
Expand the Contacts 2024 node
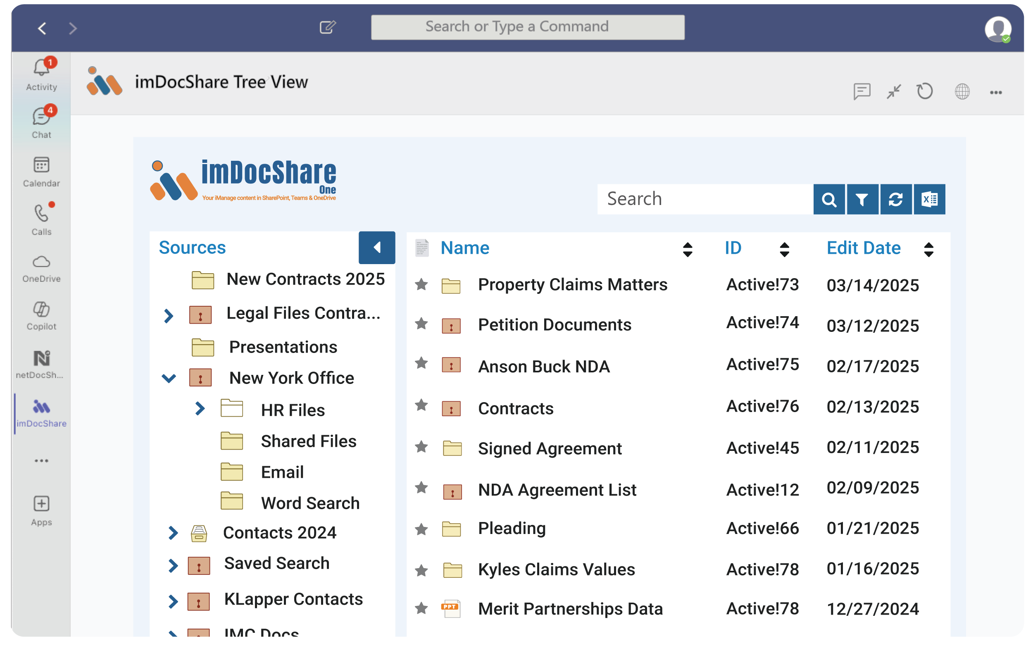click(x=173, y=533)
